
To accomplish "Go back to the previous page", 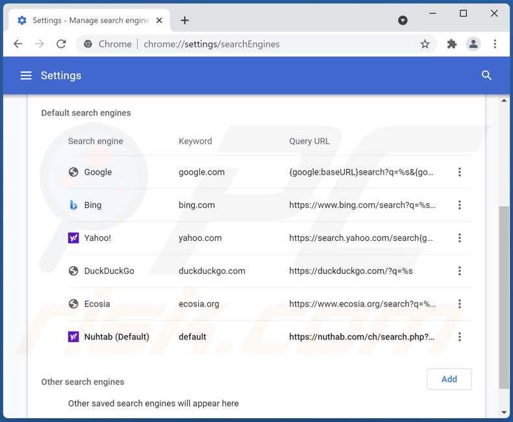I will (18, 44).
